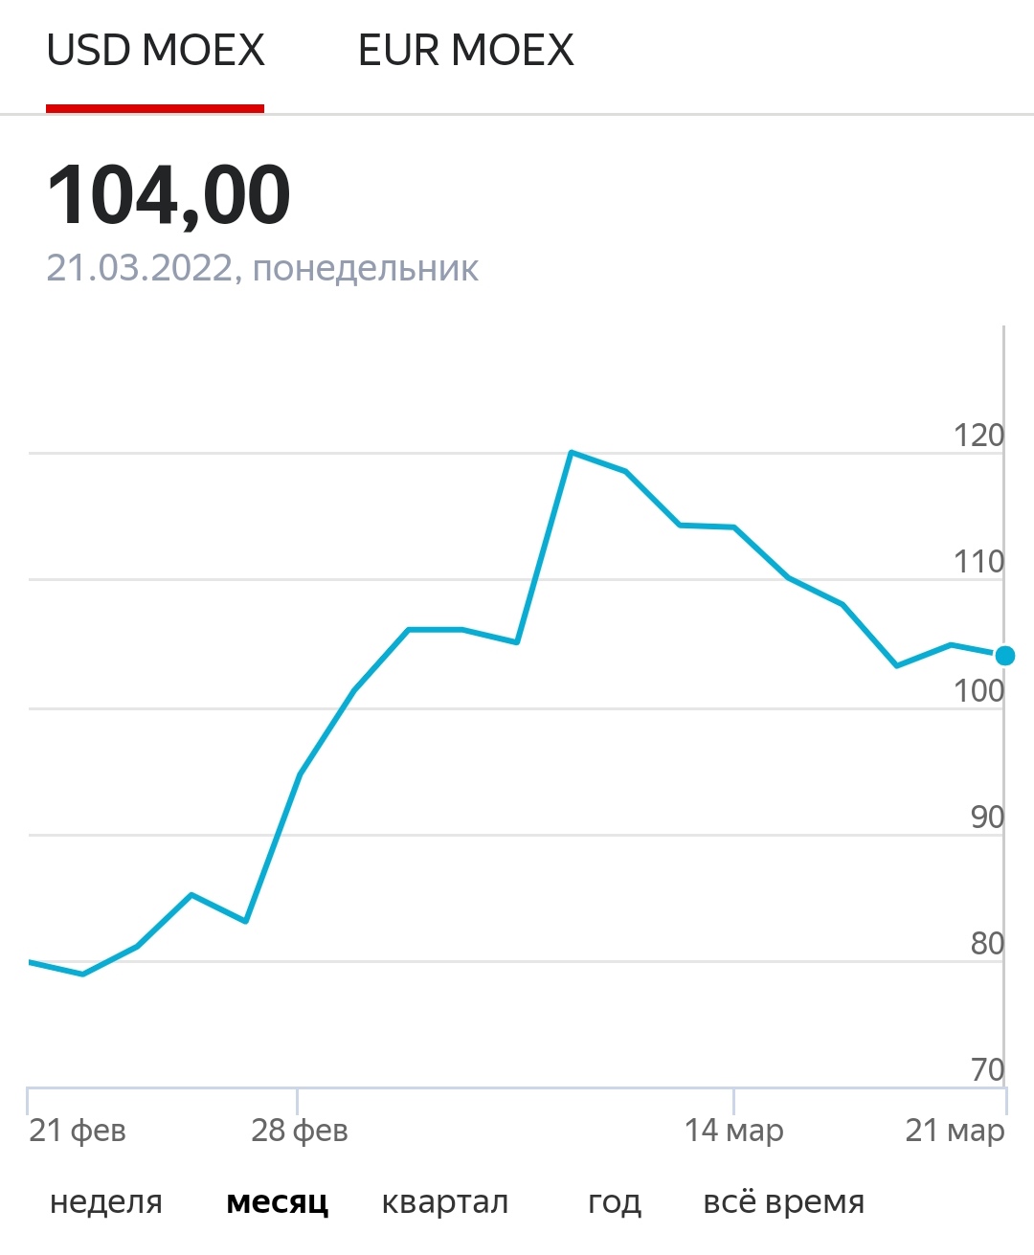Click the date text 21.03.2022, понедельник
This screenshot has height=1255, width=1034.
point(262,268)
